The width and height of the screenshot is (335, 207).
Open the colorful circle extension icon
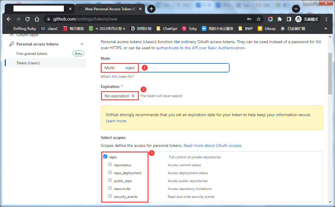pyautogui.click(x=270, y=19)
